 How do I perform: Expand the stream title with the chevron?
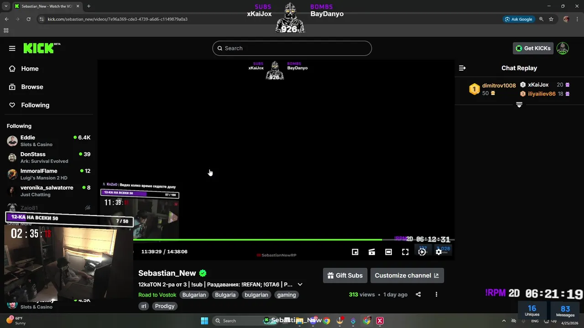coord(300,284)
